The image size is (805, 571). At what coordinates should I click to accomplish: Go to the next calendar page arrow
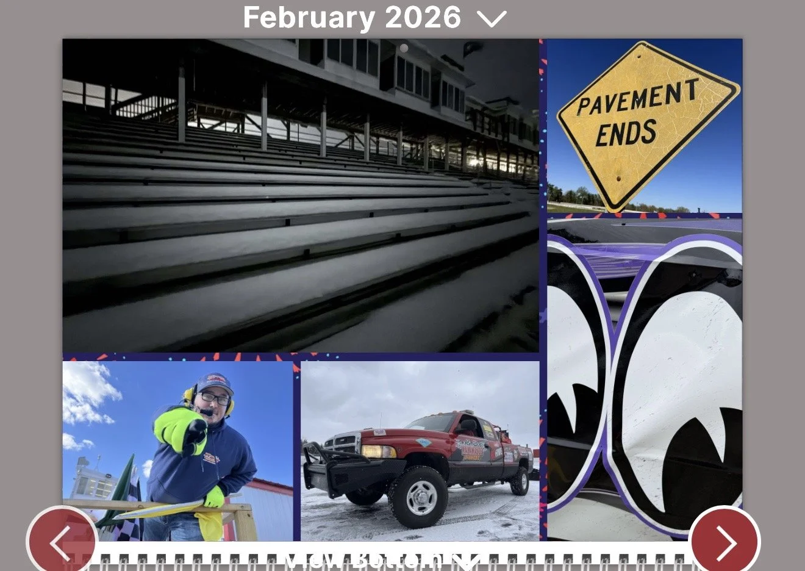click(724, 541)
